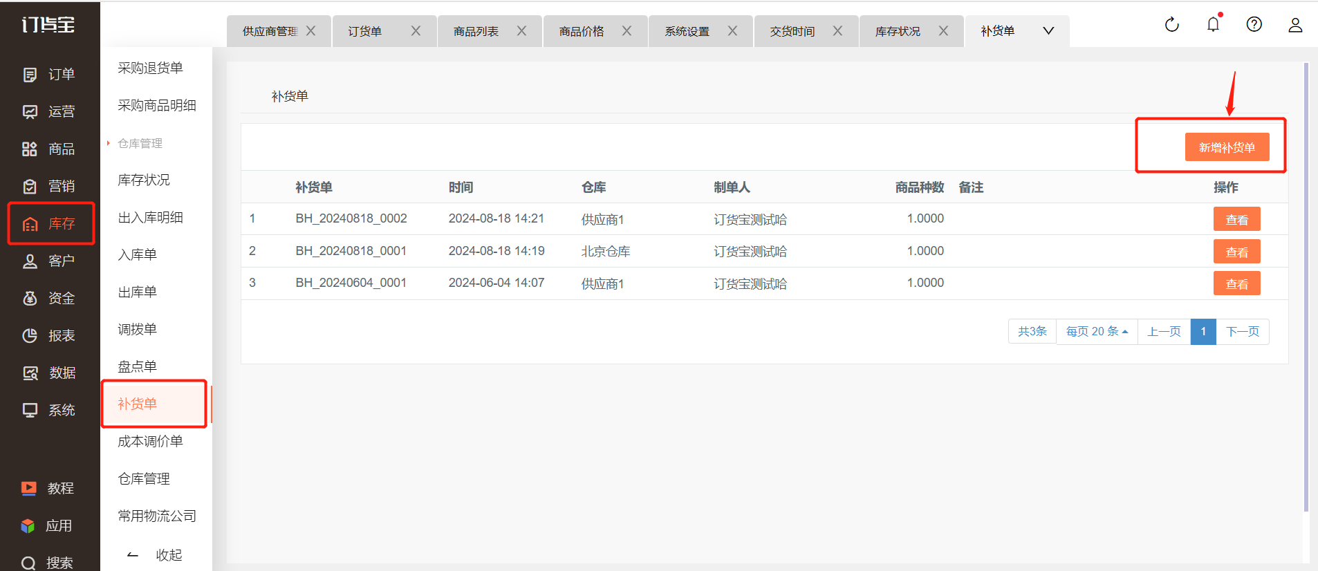Screen dimensions: 1318x571
Task: Open the user account icon
Action: tap(1294, 26)
